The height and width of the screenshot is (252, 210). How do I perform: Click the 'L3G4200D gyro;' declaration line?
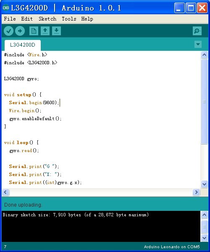[x=21, y=79]
